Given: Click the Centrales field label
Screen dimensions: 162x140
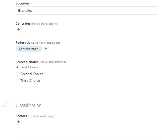Looking at the screenshot, I should tap(23, 24).
